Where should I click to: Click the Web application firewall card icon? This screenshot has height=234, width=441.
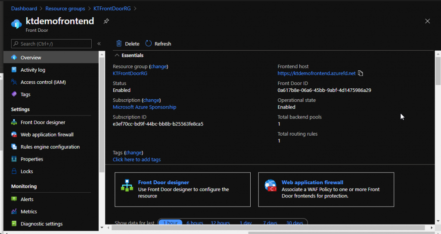(x=270, y=185)
